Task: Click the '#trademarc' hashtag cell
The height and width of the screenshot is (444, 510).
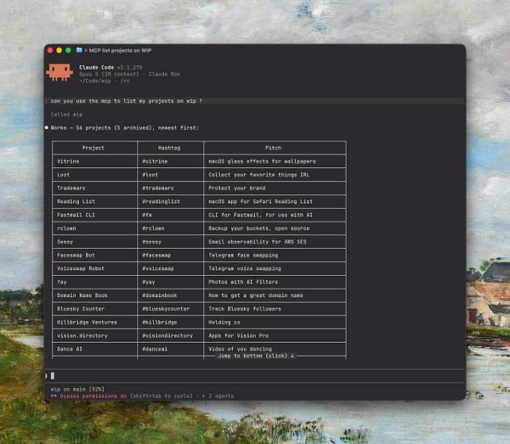Action: tap(158, 188)
